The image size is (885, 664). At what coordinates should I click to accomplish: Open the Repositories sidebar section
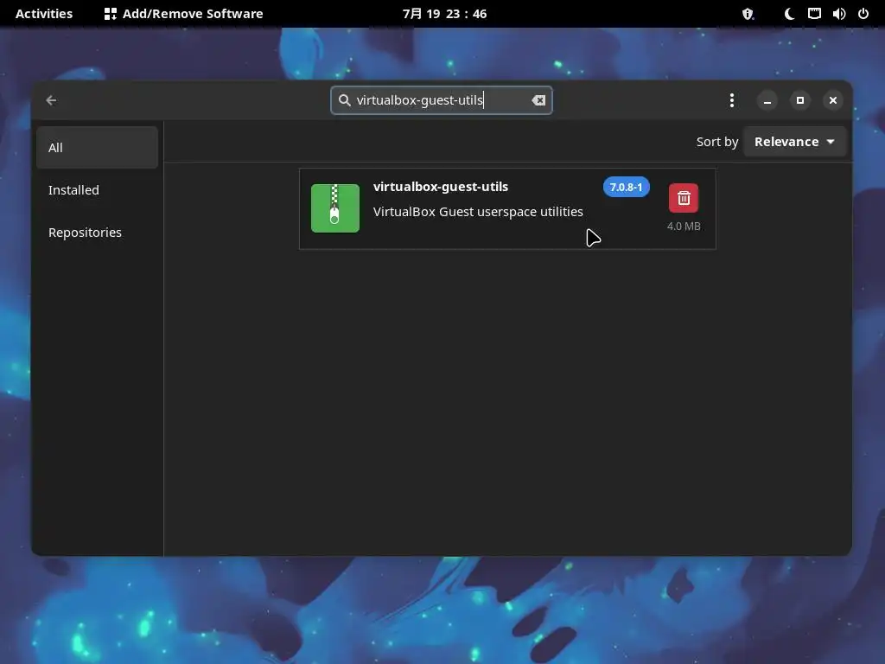(97, 232)
